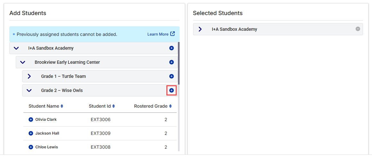
Task: Click Grade 2 – Wise Owls label
Action: (62, 90)
